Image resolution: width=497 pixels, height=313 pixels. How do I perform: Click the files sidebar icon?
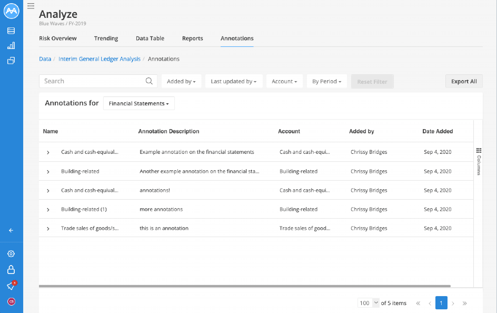(11, 60)
